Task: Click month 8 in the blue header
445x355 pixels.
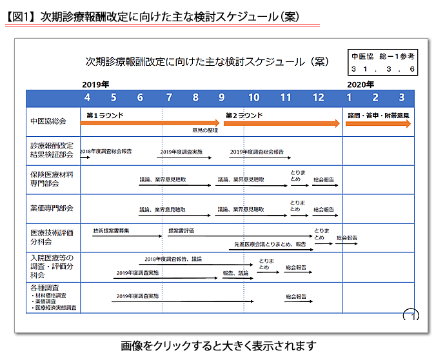Action: 195,97
